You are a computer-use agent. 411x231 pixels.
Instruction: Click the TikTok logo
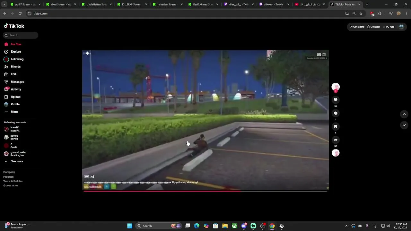click(14, 26)
